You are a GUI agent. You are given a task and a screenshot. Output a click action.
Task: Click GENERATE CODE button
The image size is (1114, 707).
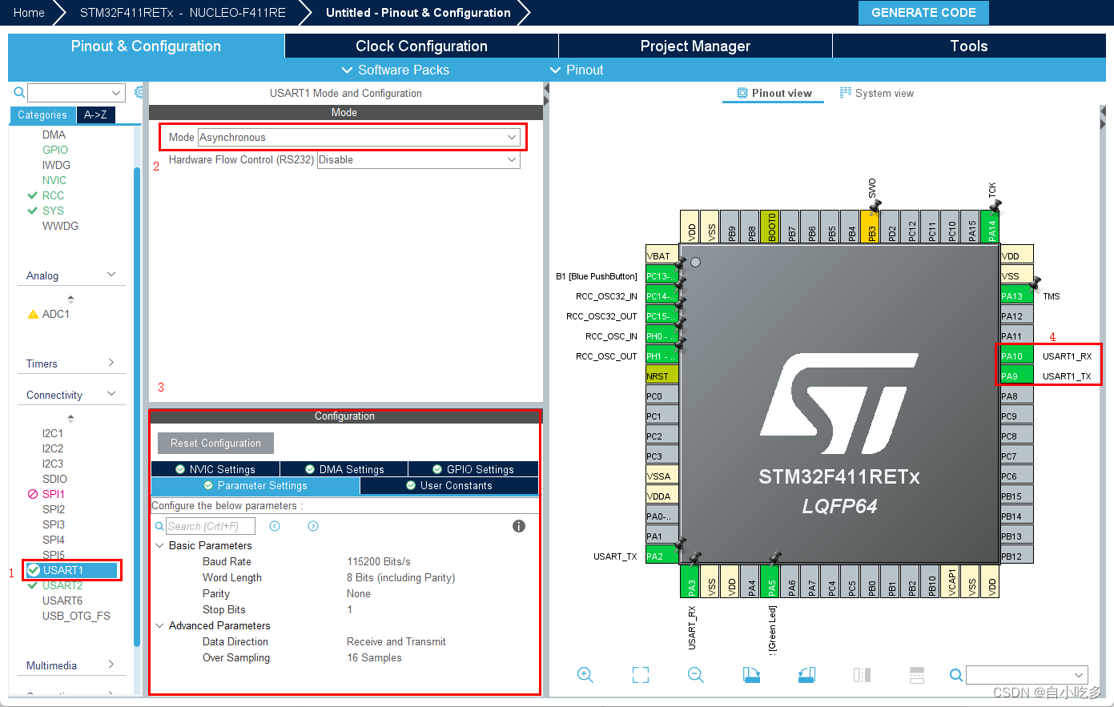pyautogui.click(x=923, y=13)
